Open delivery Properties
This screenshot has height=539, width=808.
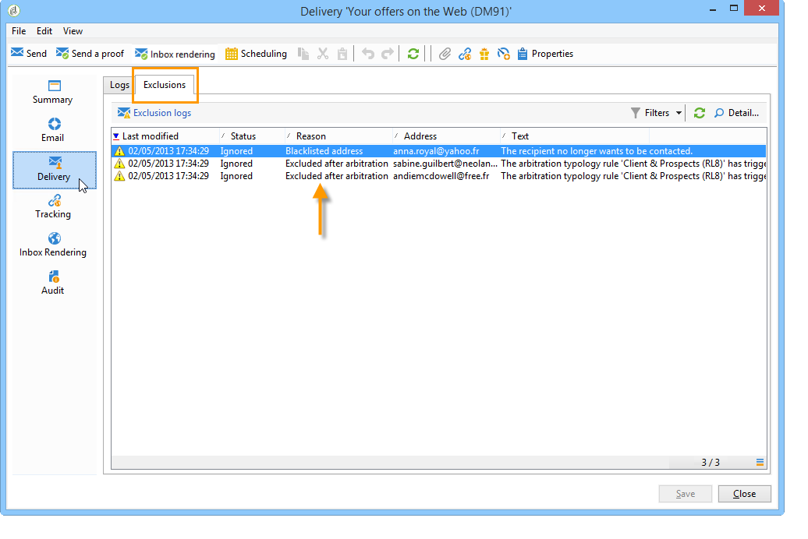coord(545,54)
